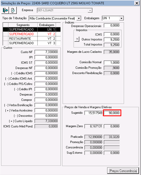This screenshot has height=175, width=141.
Task: Click the ICMS ST field
Action: pos(46,63)
